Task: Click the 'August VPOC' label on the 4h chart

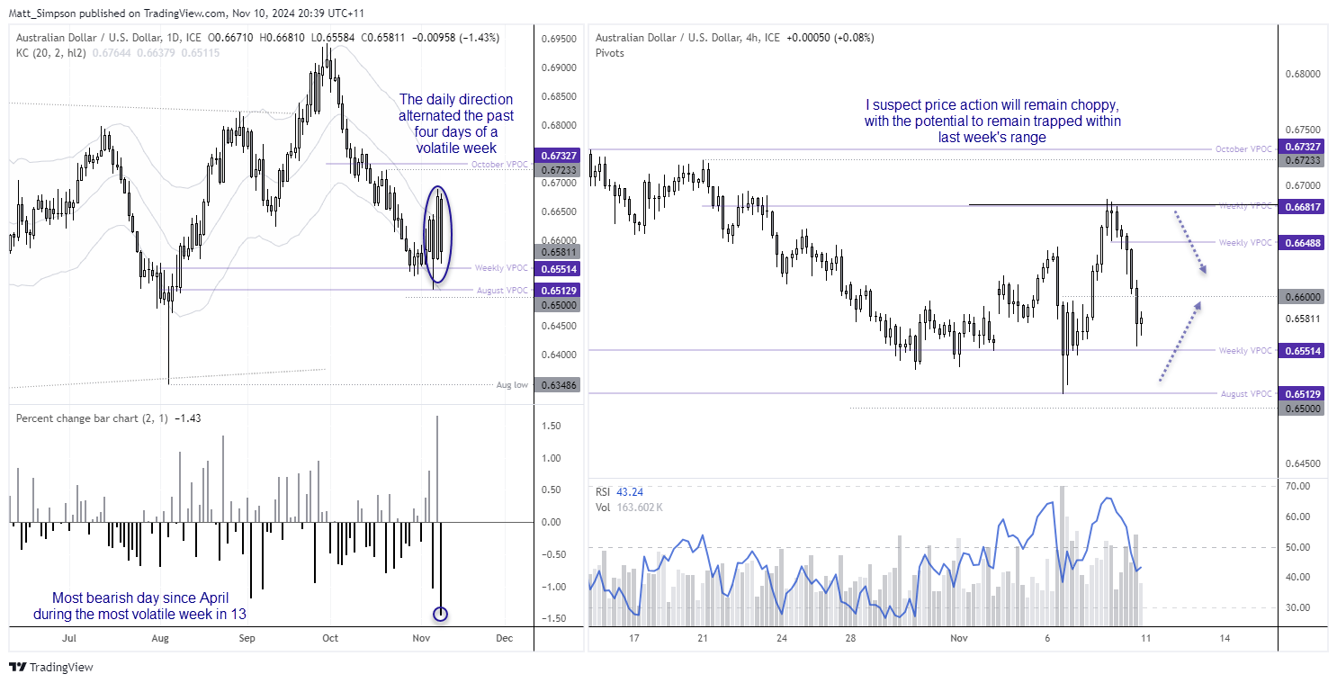Action: (x=1247, y=394)
